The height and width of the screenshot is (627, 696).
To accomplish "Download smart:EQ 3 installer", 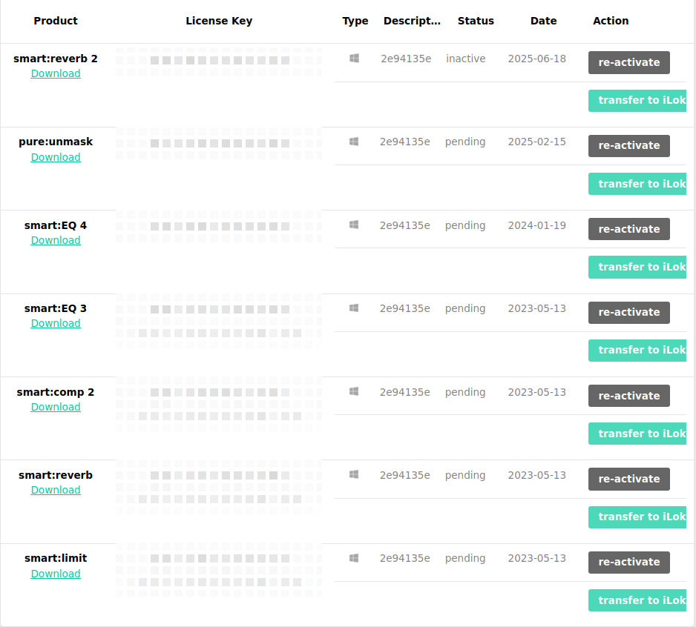I will (56, 323).
